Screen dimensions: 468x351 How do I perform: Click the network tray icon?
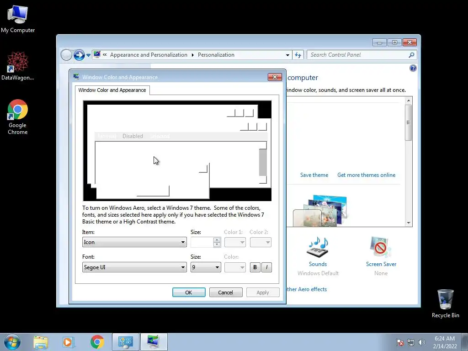pyautogui.click(x=411, y=343)
